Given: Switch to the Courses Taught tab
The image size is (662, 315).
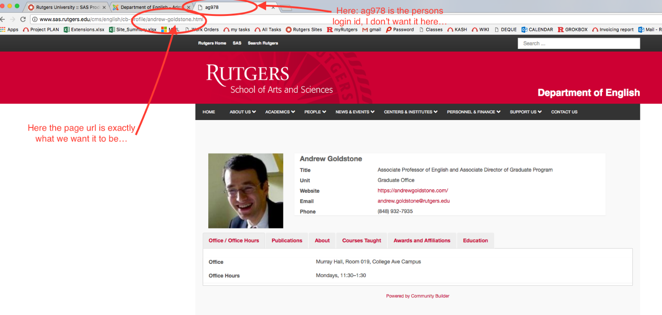Looking at the screenshot, I should point(362,240).
